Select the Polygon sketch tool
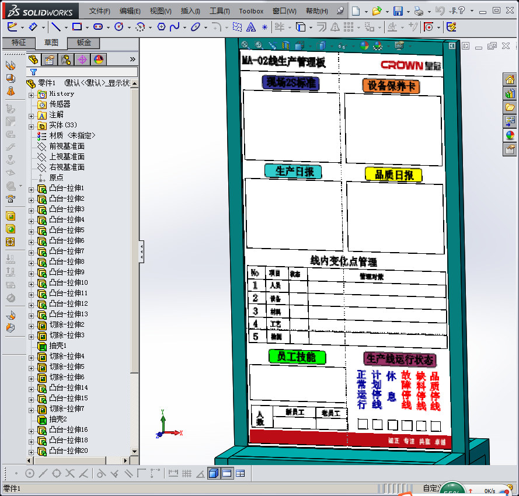 coord(161,27)
